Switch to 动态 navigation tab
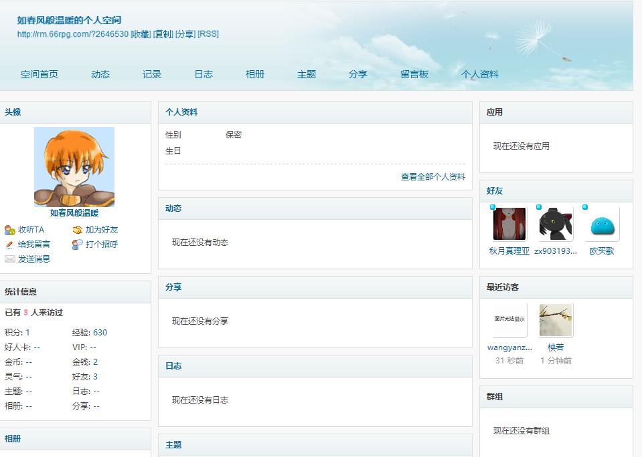Image resolution: width=642 pixels, height=457 pixels. coord(100,74)
